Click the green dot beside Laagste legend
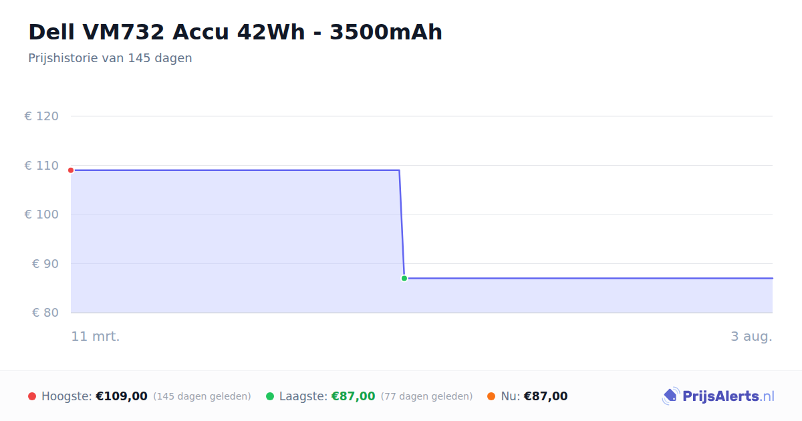 pos(270,396)
